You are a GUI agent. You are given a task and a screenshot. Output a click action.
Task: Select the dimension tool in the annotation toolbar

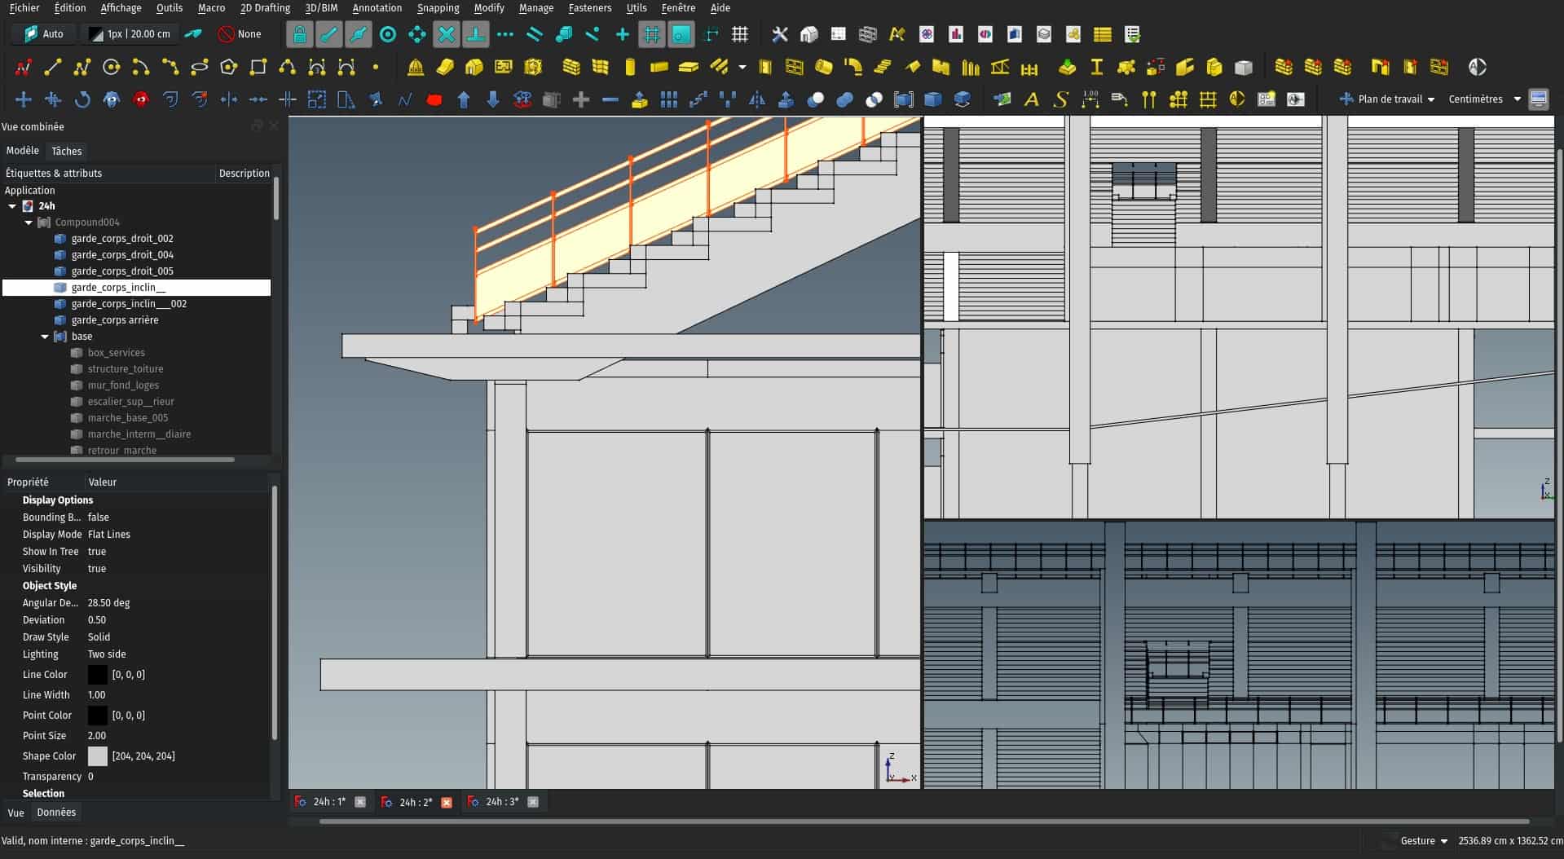(1090, 99)
